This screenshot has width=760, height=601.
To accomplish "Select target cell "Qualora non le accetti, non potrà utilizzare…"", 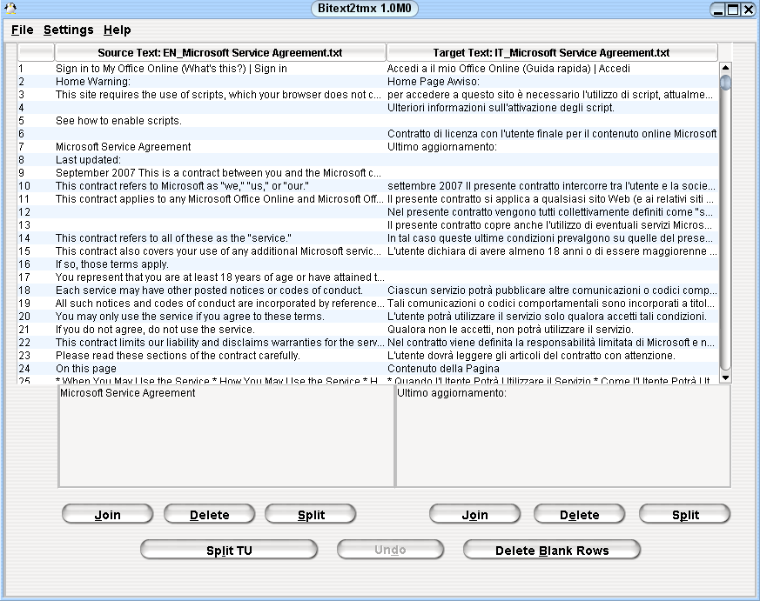I will pos(552,330).
